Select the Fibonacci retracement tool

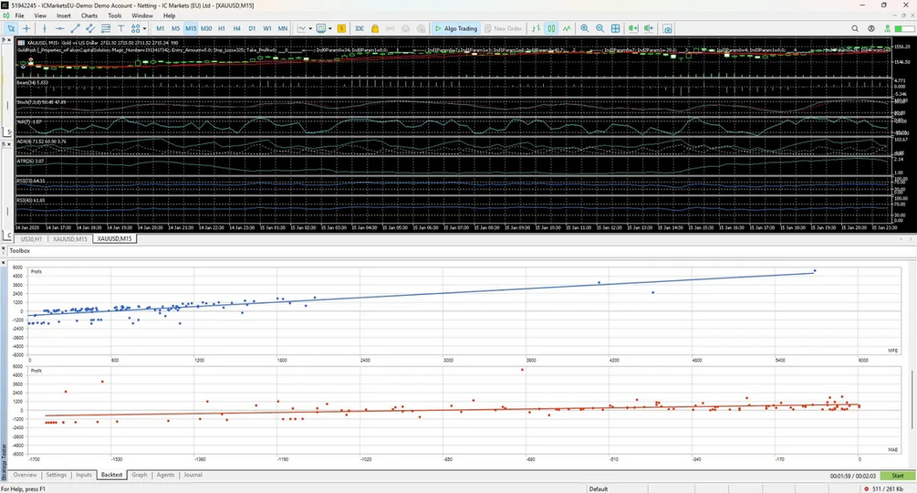tap(105, 28)
